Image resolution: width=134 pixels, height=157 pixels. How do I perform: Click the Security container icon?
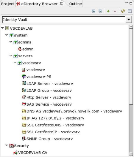[11, 146]
